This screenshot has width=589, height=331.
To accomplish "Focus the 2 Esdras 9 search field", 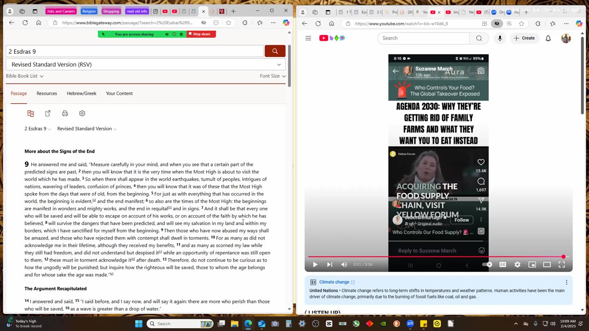I will pos(134,51).
